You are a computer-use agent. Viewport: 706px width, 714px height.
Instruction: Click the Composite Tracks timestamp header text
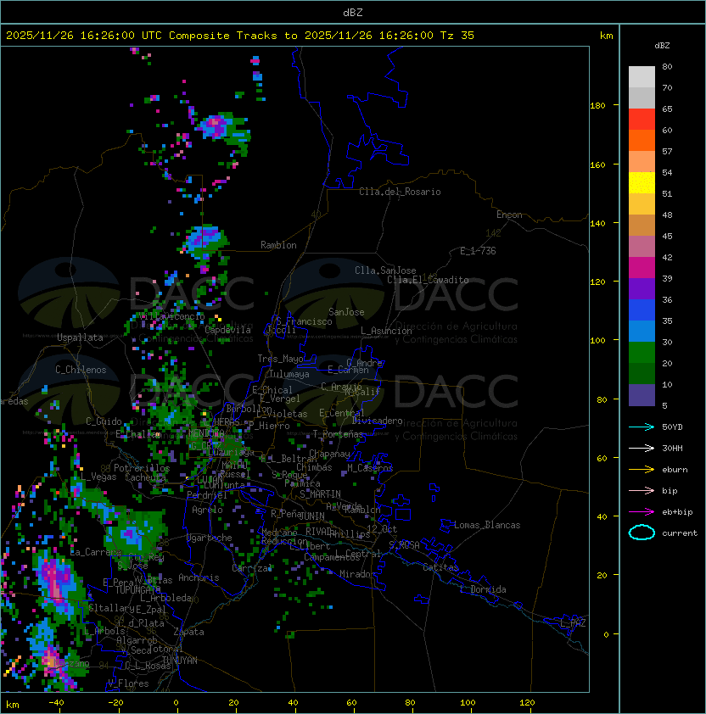[240, 36]
